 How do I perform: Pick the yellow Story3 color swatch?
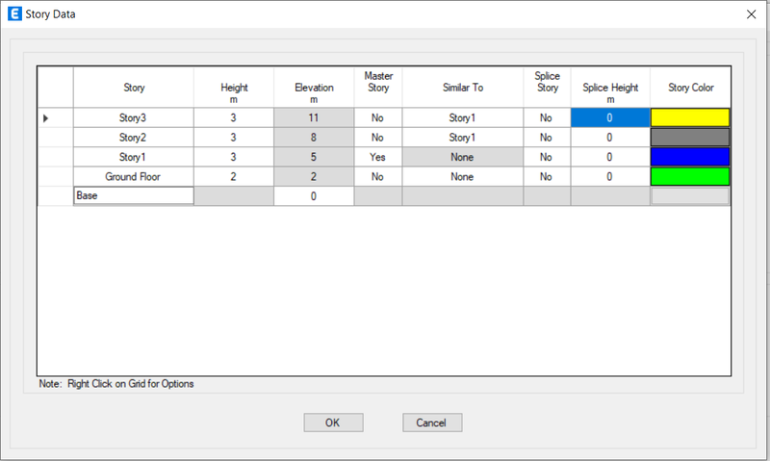(x=690, y=117)
